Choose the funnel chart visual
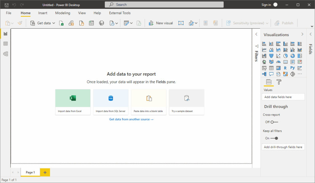The height and width of the screenshot is (183, 315). tap(271, 56)
